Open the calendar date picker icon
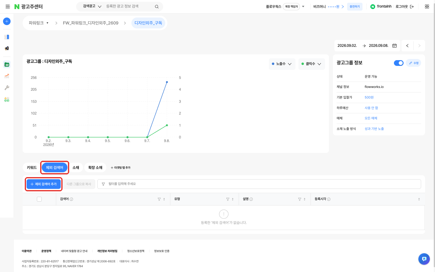The height and width of the screenshot is (272, 435). pos(395,46)
